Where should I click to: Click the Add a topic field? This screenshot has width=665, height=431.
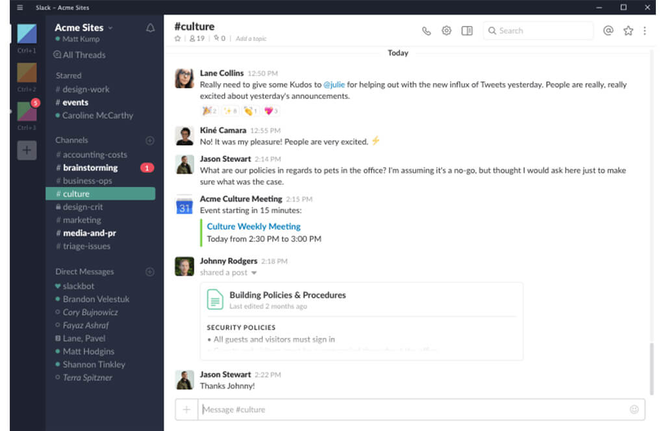pos(251,38)
